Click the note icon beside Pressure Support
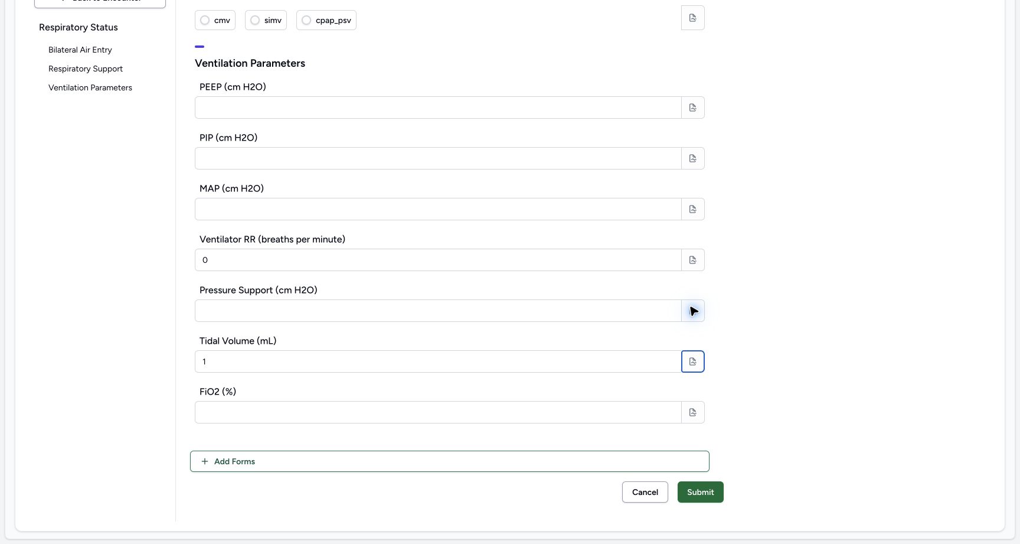This screenshot has width=1020, height=544. [x=693, y=311]
